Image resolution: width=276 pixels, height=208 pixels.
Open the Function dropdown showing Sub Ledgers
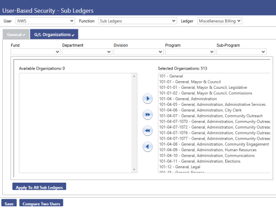click(137, 21)
